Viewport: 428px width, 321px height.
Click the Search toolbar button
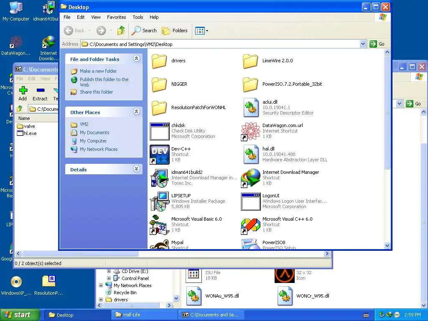point(144,31)
